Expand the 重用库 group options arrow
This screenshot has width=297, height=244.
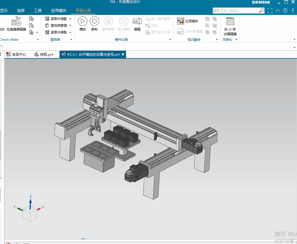click(71, 40)
